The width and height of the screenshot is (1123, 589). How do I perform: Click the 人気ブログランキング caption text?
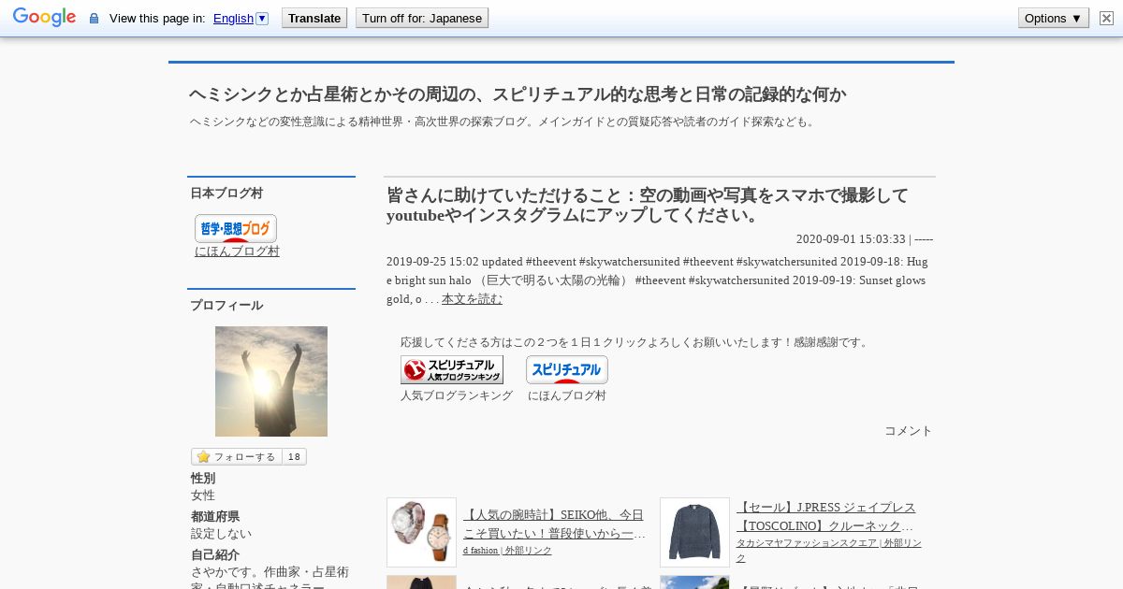click(x=457, y=395)
